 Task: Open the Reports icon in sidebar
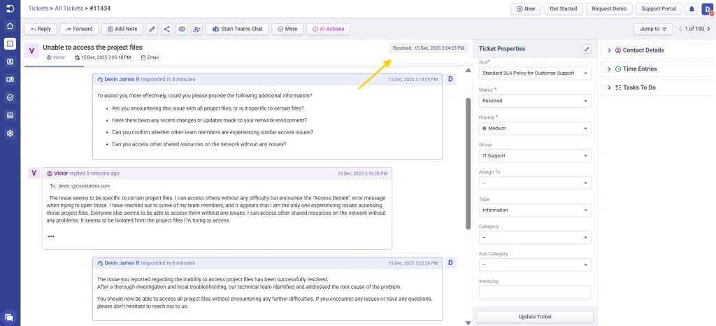(10, 115)
